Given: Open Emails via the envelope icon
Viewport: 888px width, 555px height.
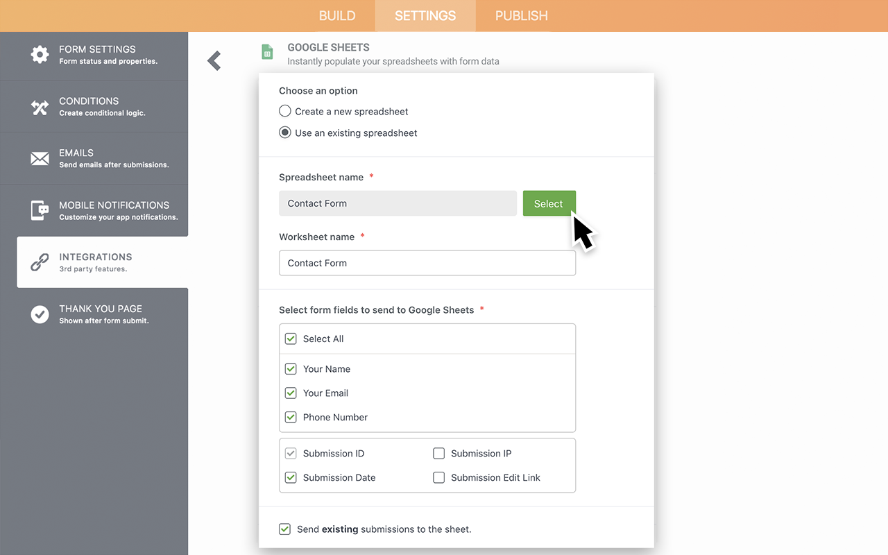Looking at the screenshot, I should 40,158.
